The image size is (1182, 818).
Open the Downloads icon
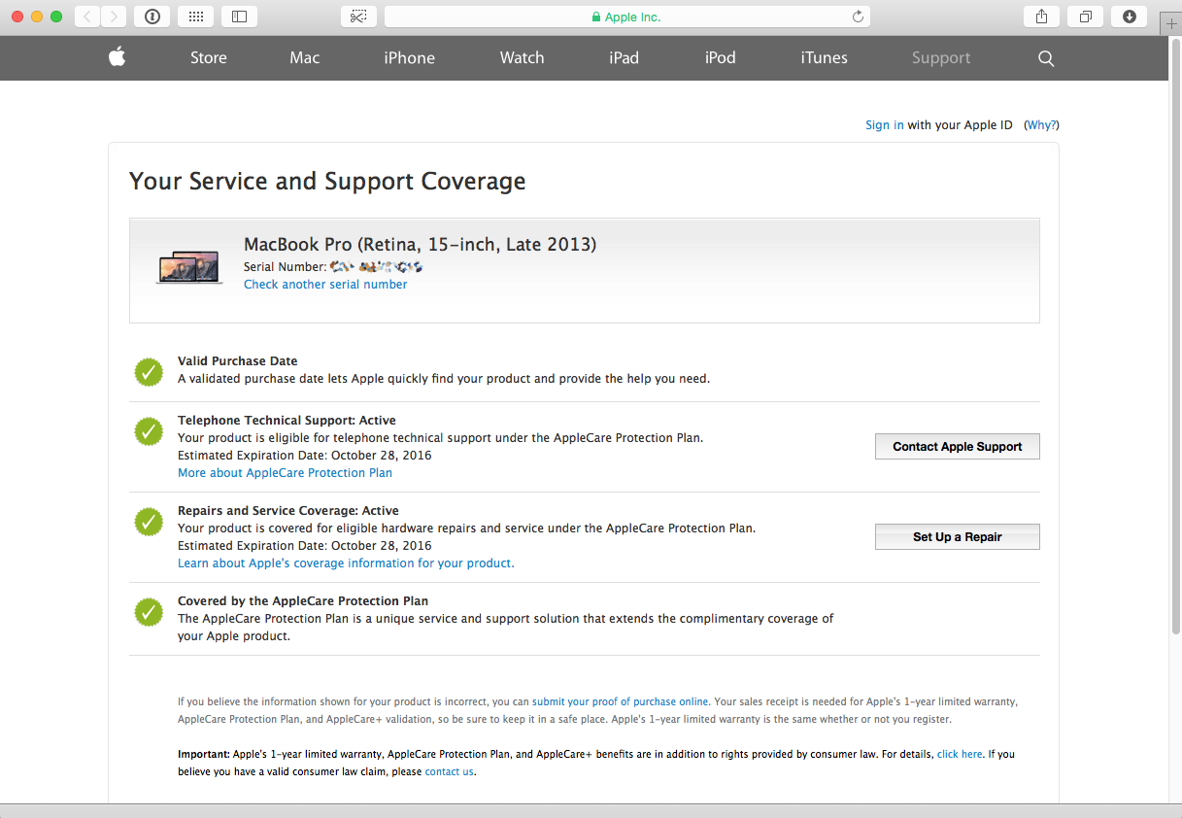coord(1130,17)
